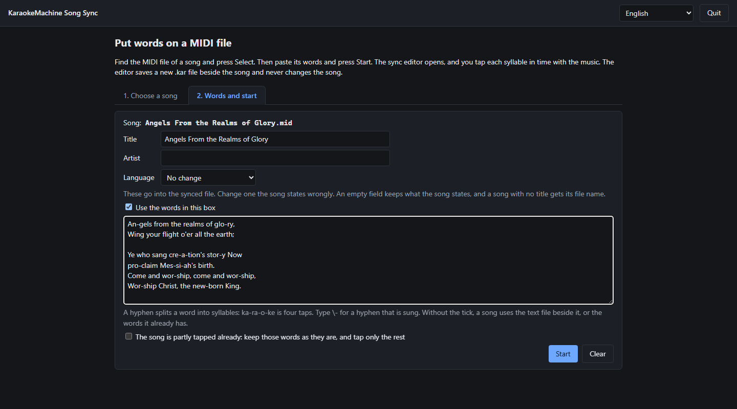737x409 pixels.
Task: Switch to the Choose a song tab
Action: click(150, 96)
